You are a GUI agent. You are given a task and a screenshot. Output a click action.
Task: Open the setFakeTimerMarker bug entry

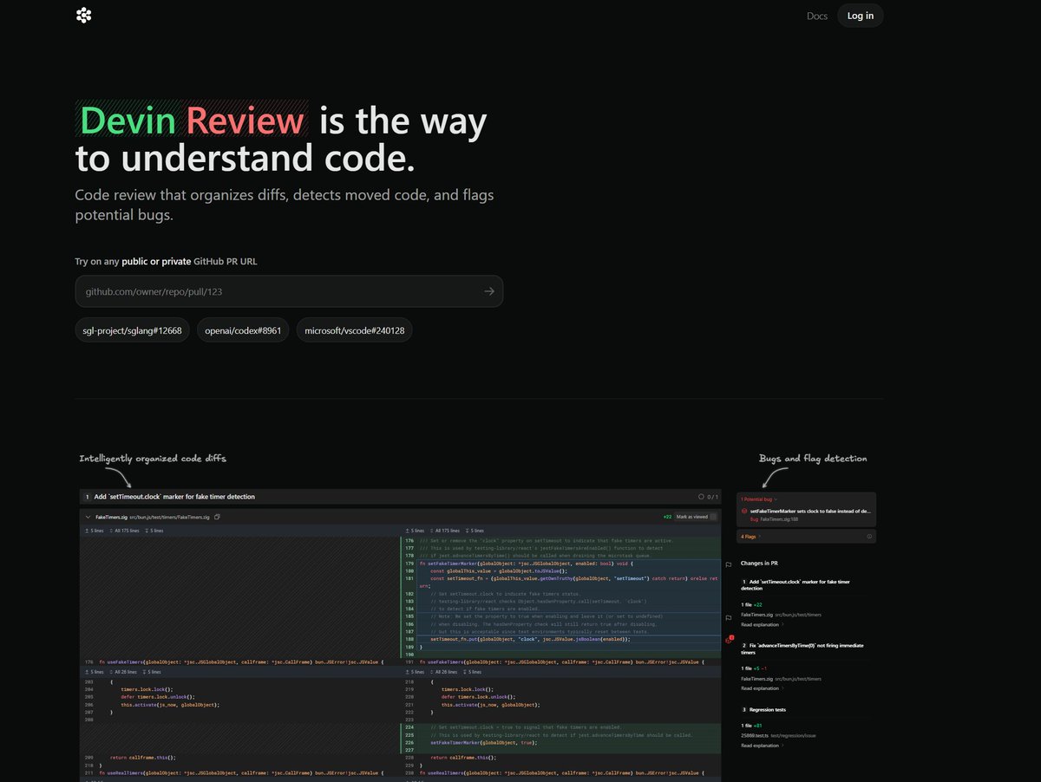click(806, 515)
